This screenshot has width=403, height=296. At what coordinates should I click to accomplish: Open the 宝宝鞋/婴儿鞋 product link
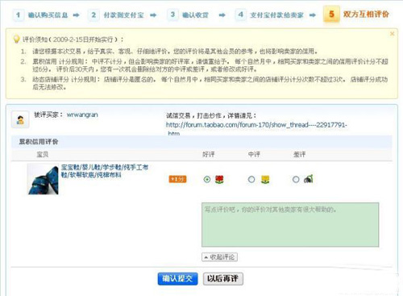[x=105, y=171]
